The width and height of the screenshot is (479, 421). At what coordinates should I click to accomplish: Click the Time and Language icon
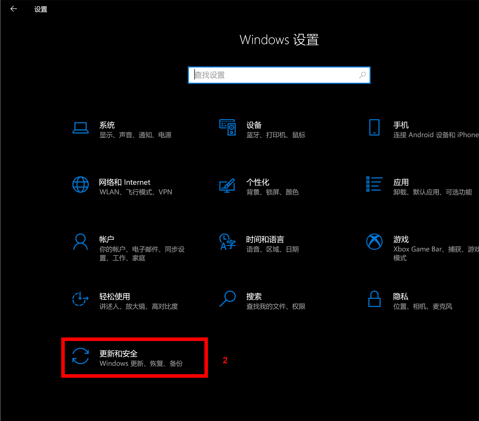228,242
